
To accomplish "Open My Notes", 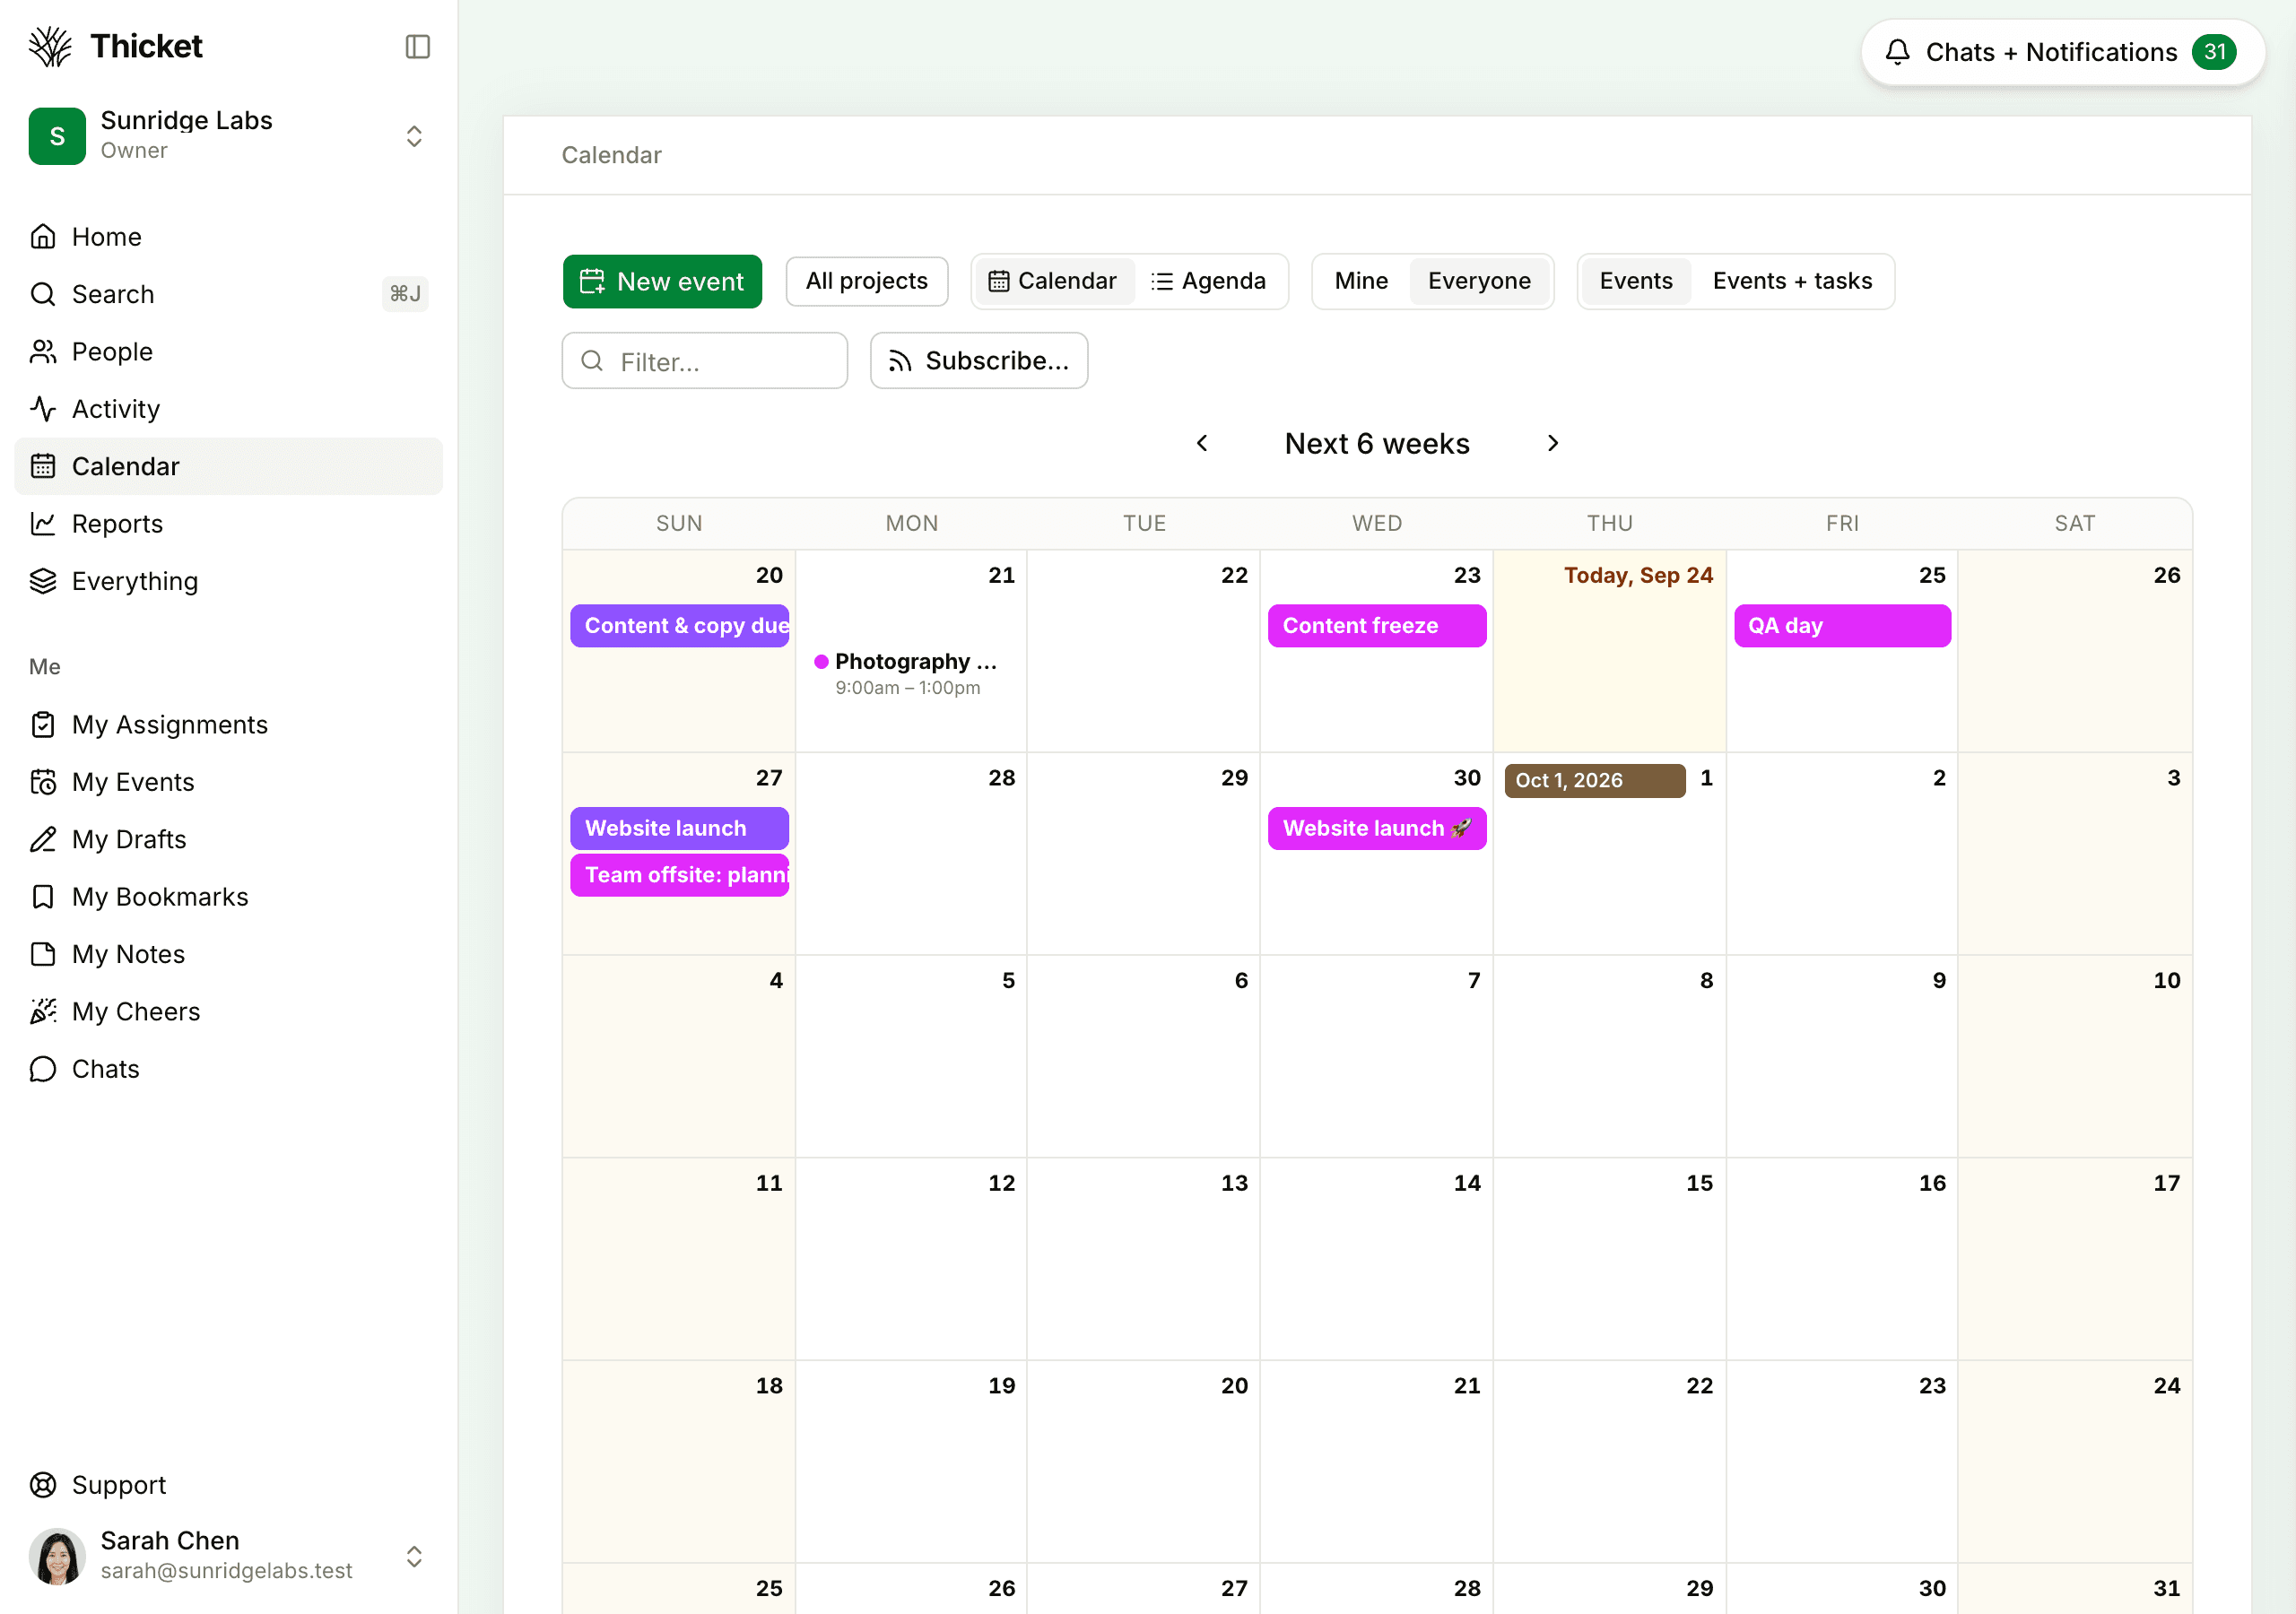I will 228,954.
